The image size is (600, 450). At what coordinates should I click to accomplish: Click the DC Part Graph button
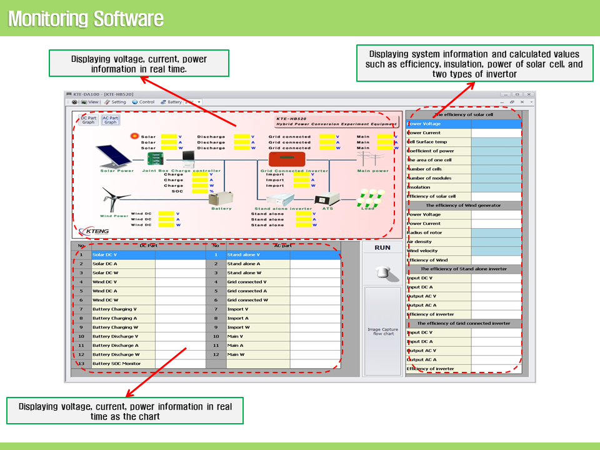pos(89,120)
